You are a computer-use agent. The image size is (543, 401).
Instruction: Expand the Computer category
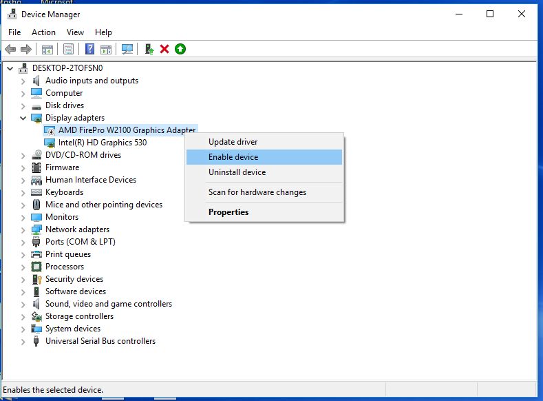(x=23, y=94)
